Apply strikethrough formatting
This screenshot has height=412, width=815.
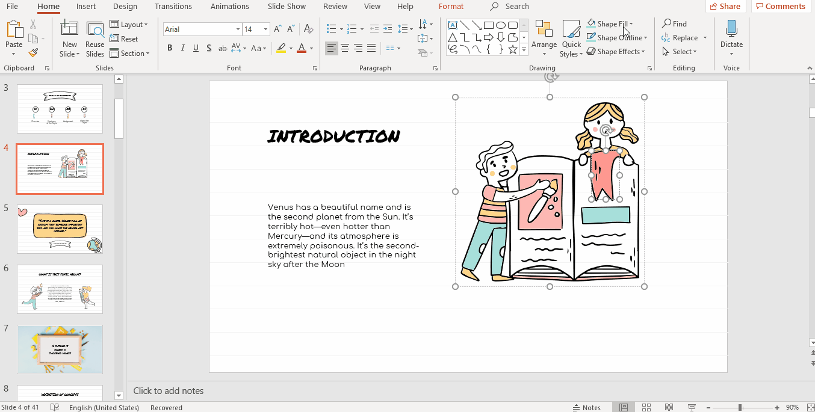(222, 48)
